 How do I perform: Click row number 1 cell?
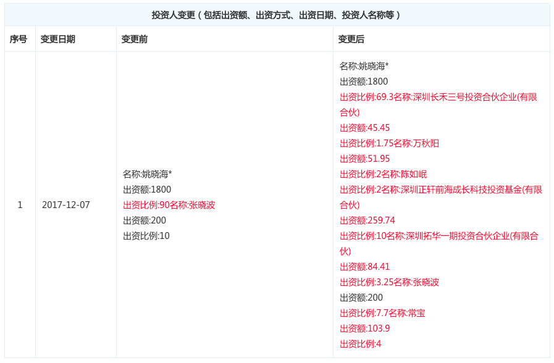20,205
